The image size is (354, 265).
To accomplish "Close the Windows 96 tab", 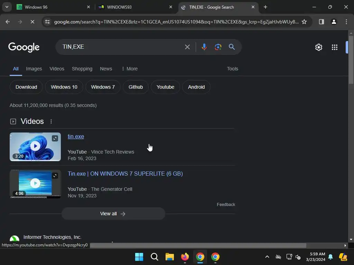I will 88,7.
